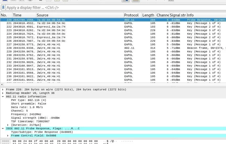
Task: Sort by the Channel column header
Action: pyautogui.click(x=162, y=15)
